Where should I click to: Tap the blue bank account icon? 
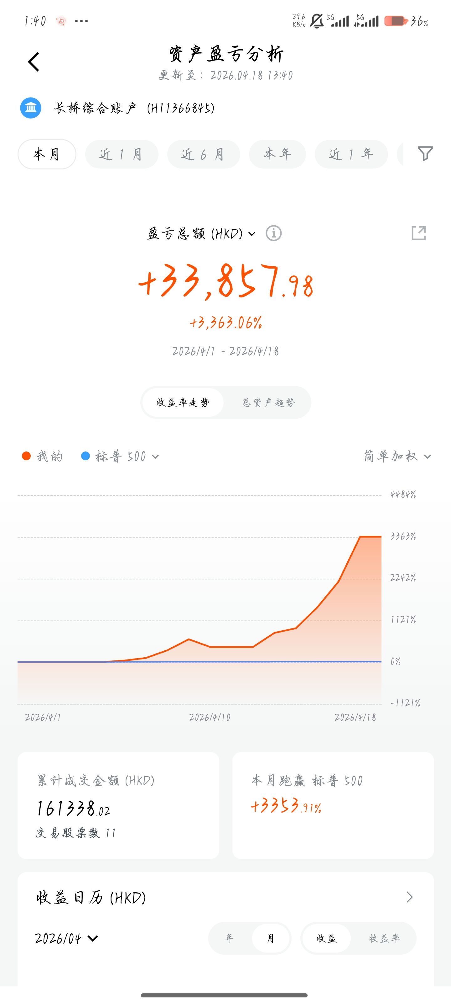31,108
